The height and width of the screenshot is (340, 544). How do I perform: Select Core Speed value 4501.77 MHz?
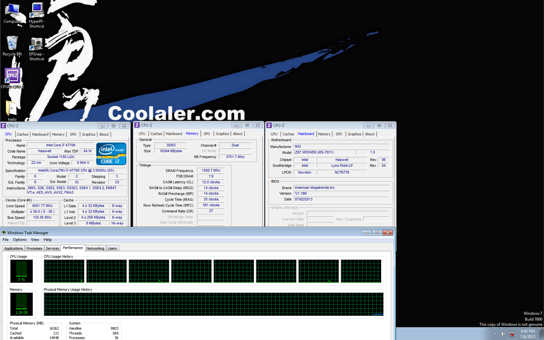tap(42, 206)
